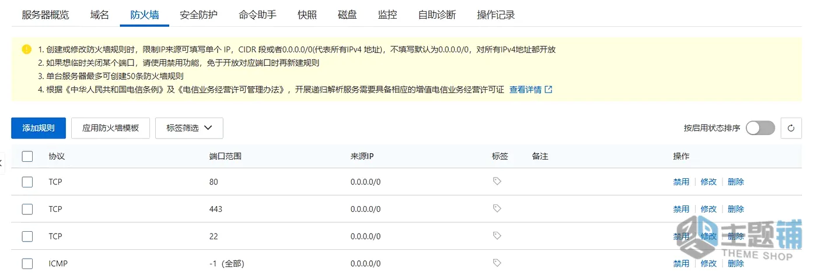Open the 自助诊断 tab
The width and height of the screenshot is (817, 276).
click(437, 15)
